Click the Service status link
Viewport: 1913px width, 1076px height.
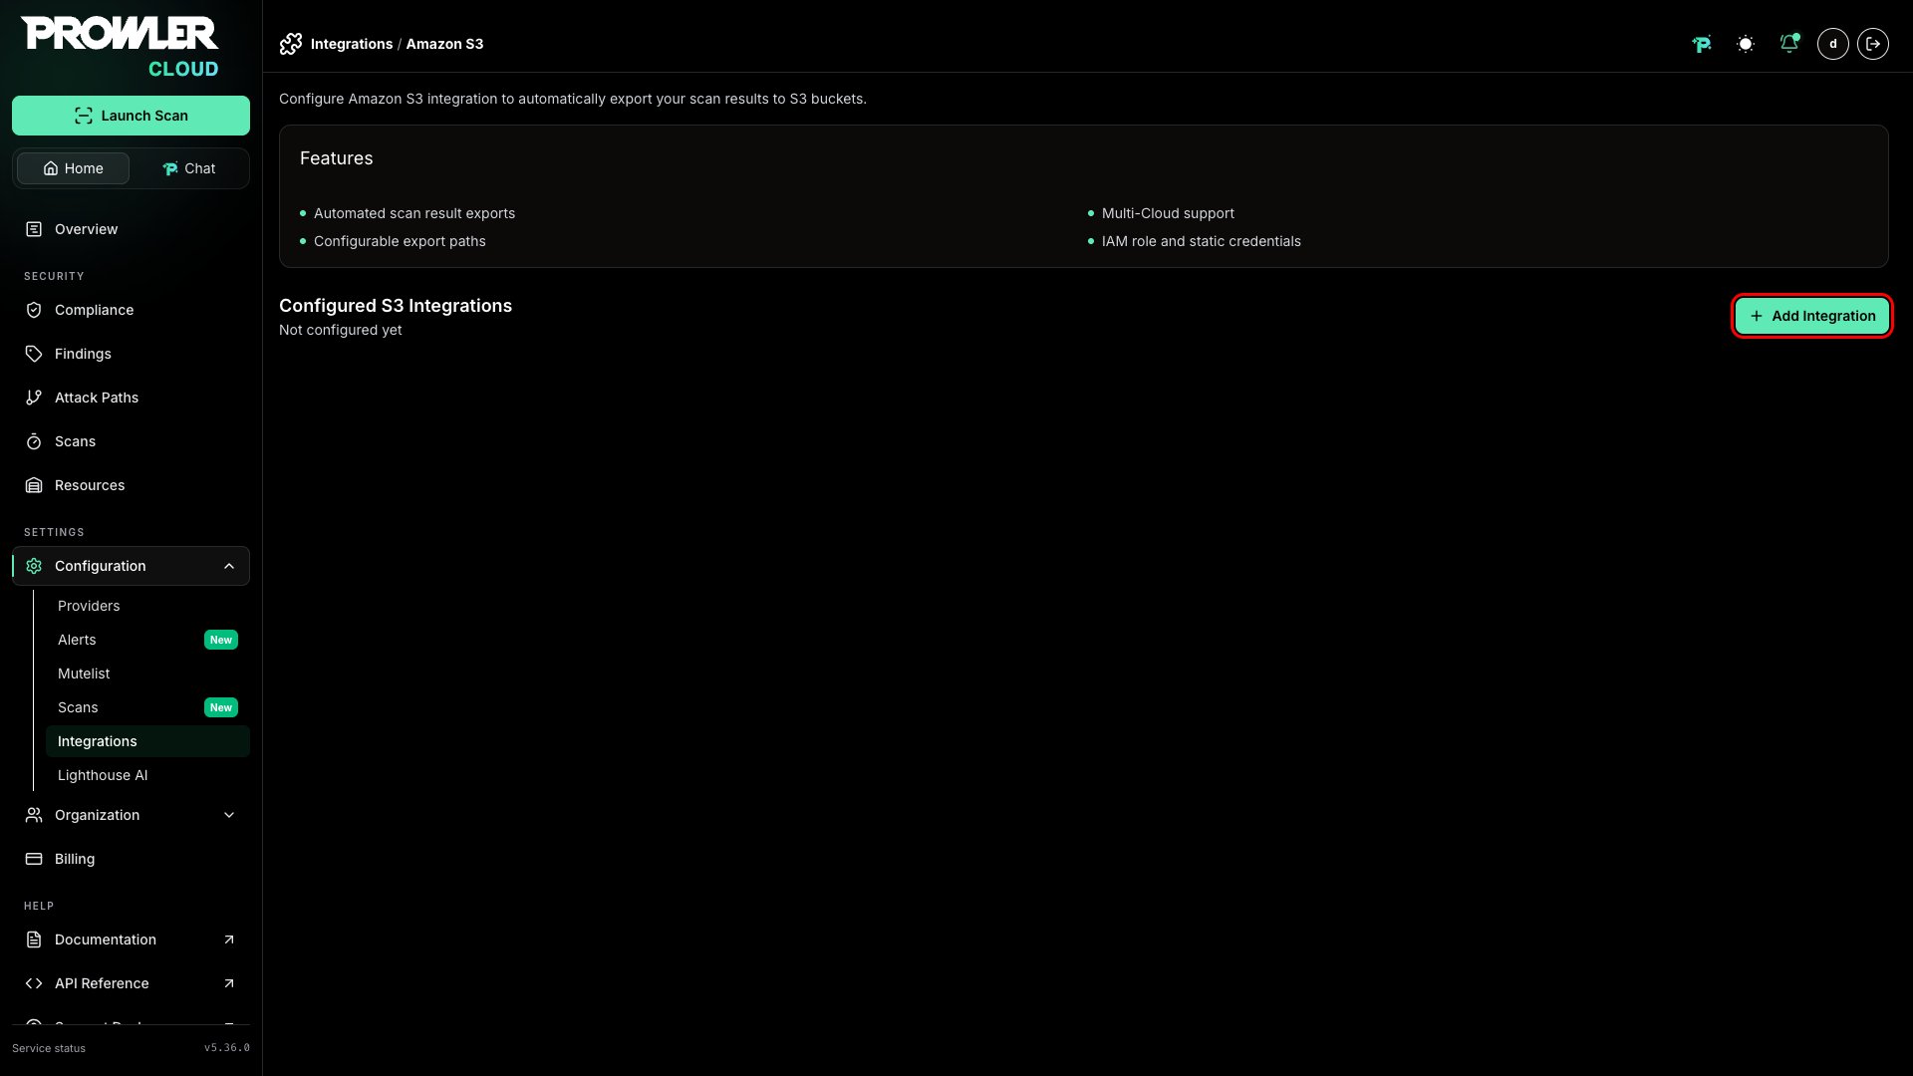tap(49, 1048)
